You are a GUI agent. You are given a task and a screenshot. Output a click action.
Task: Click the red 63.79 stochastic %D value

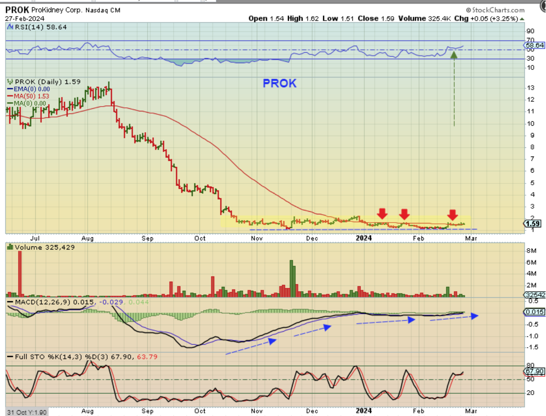tap(147, 357)
